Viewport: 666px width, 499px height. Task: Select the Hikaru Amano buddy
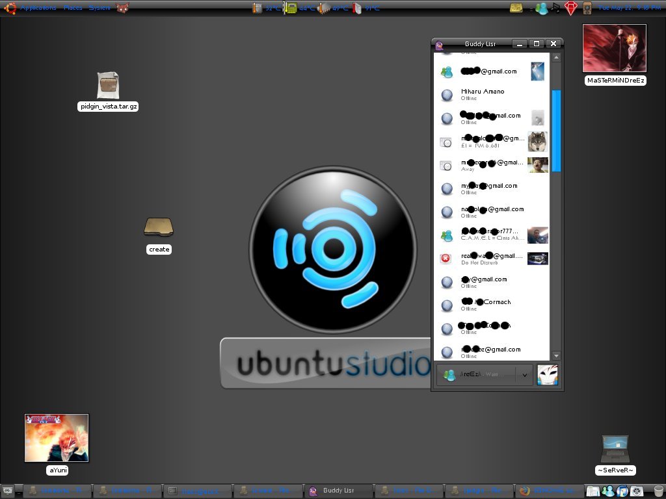click(492, 94)
